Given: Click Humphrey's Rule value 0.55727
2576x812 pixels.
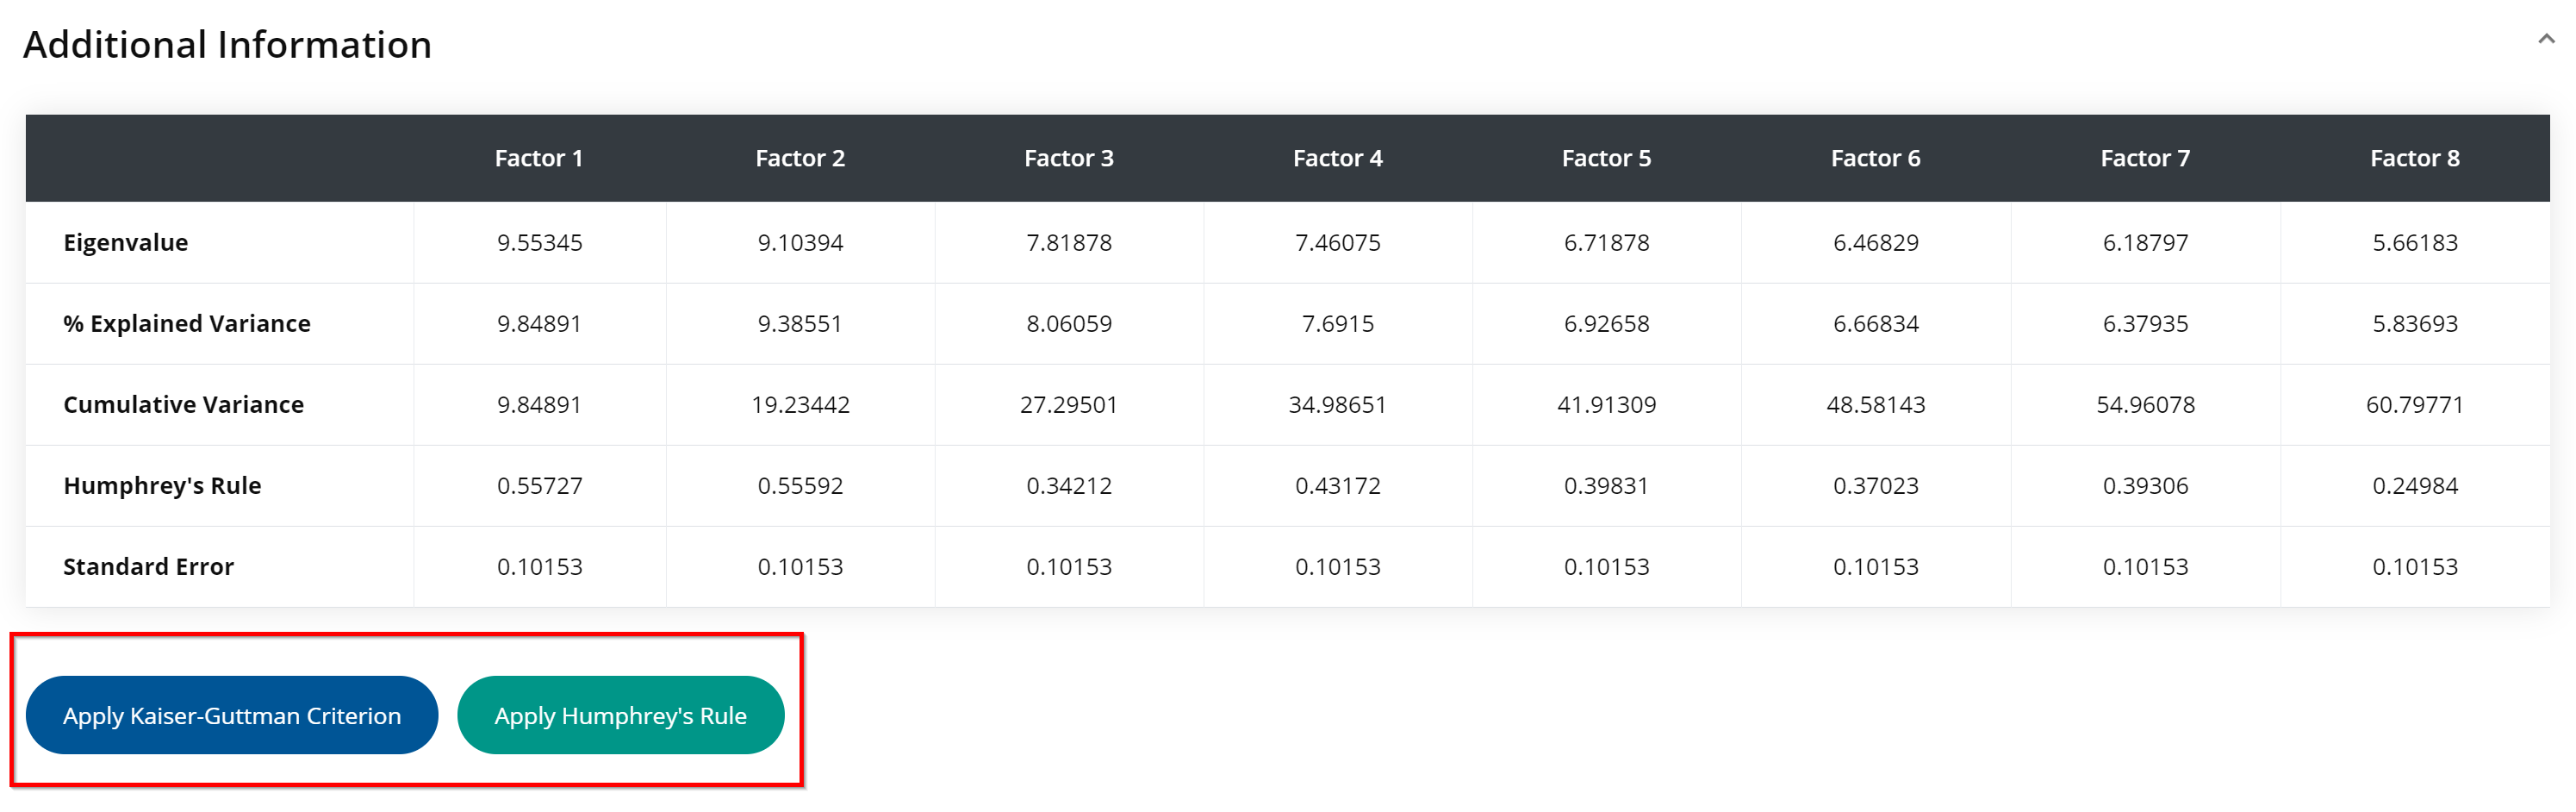Looking at the screenshot, I should 539,485.
